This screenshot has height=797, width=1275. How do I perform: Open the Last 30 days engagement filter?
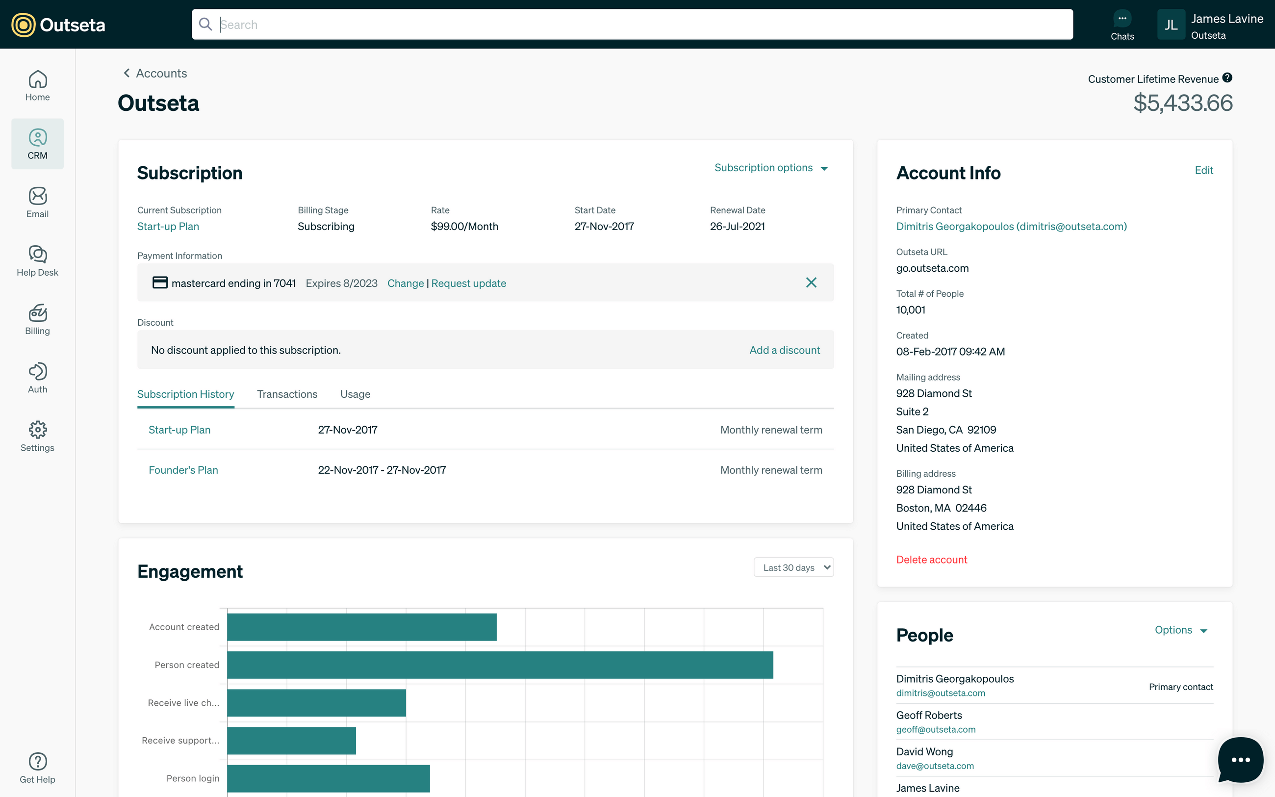point(793,567)
